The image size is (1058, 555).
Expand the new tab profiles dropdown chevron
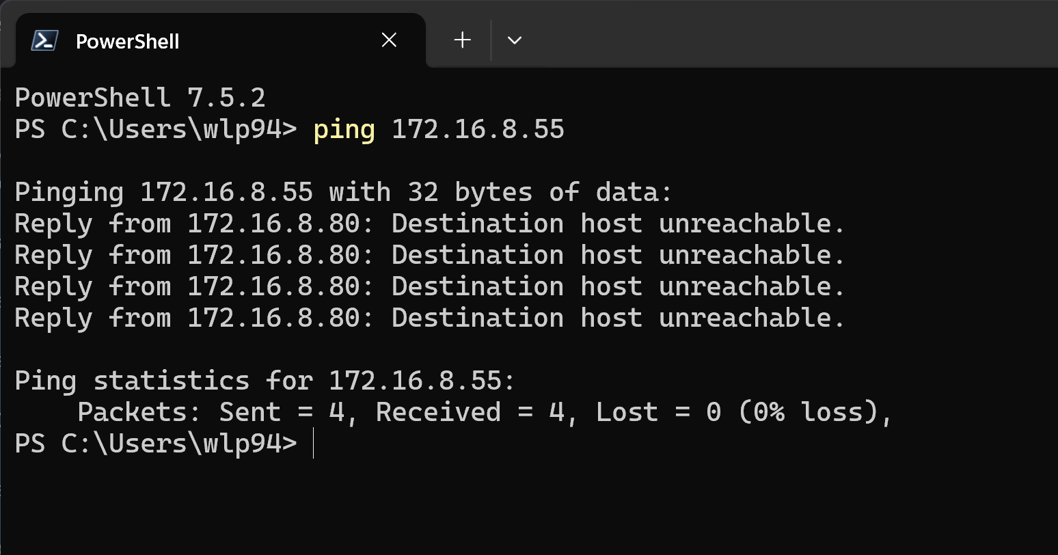point(515,40)
